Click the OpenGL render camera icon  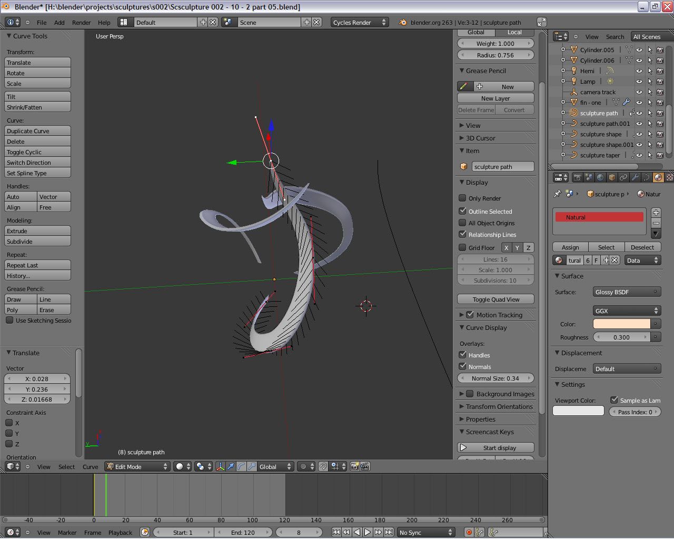point(354,466)
